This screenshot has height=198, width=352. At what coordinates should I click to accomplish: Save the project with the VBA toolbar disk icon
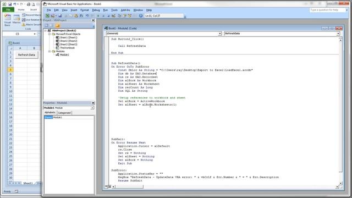click(x=60, y=16)
